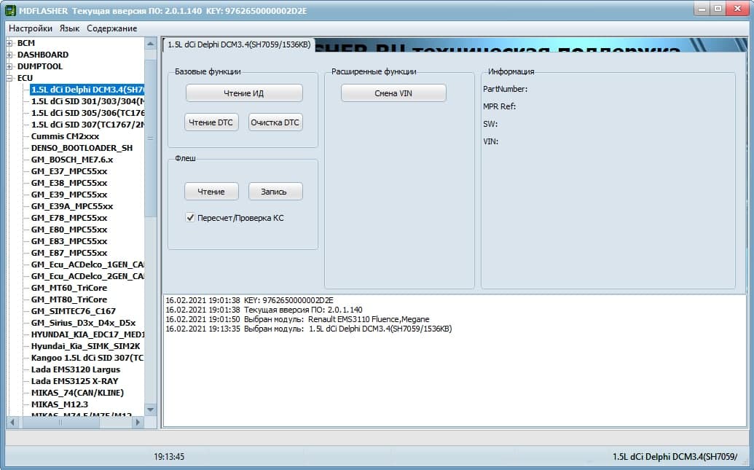Click the vertical scrollbar thumb in tree
The image size is (754, 470).
pyautogui.click(x=151, y=138)
